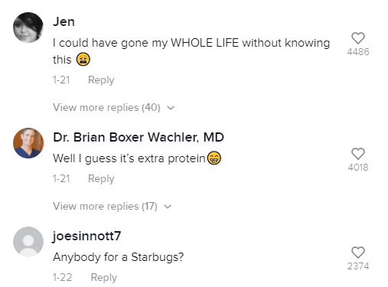Open Jen's username link
Screen dimensions: 388x287
point(64,21)
